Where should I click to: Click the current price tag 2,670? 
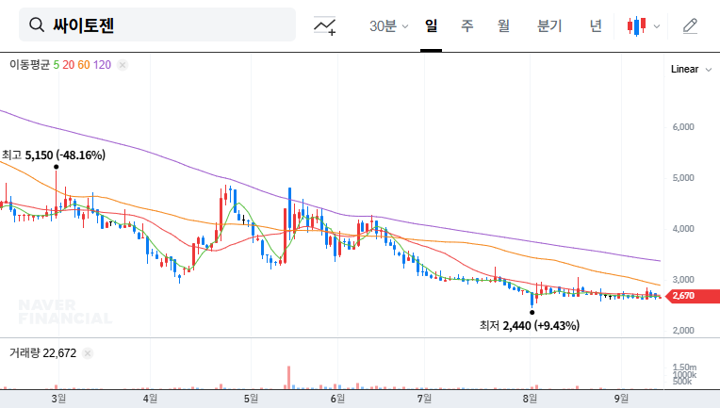coord(693,296)
